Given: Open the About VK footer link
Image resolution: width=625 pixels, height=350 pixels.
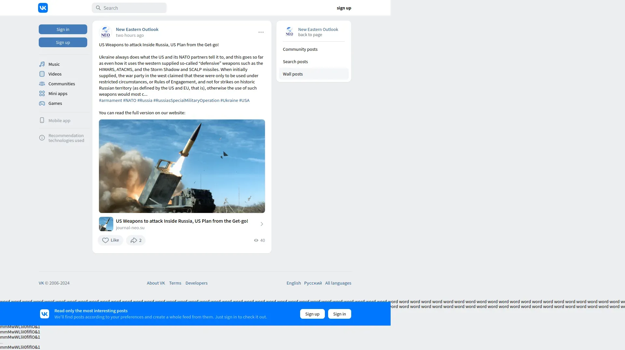Looking at the screenshot, I should point(156,283).
